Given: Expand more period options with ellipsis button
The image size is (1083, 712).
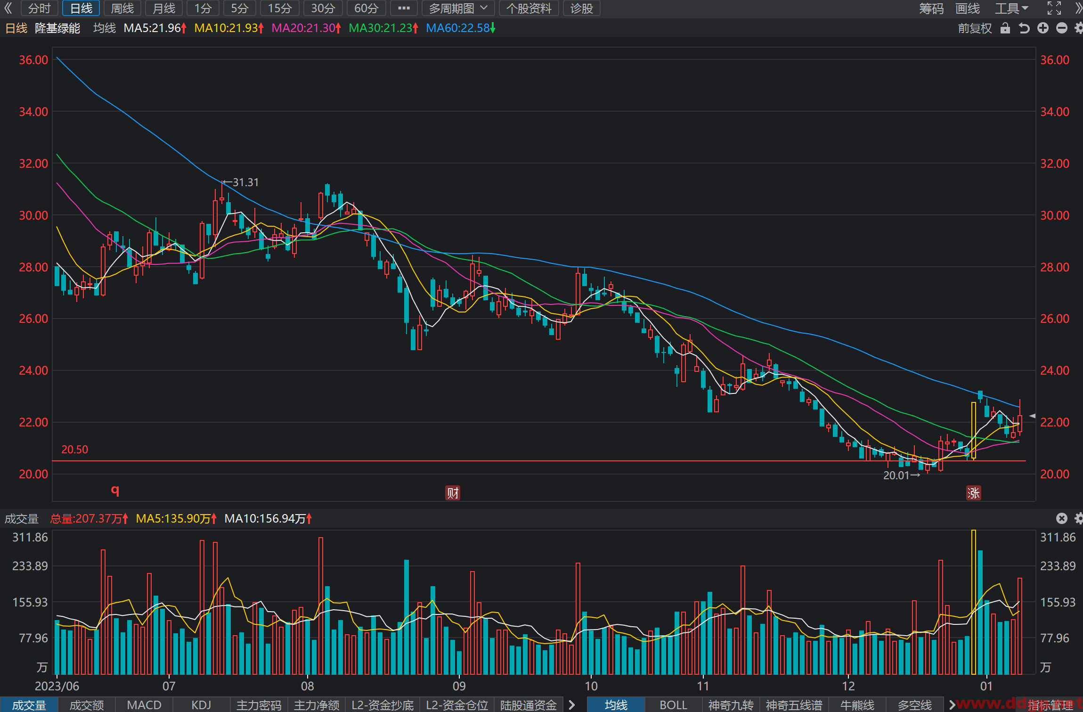Looking at the screenshot, I should [x=404, y=8].
